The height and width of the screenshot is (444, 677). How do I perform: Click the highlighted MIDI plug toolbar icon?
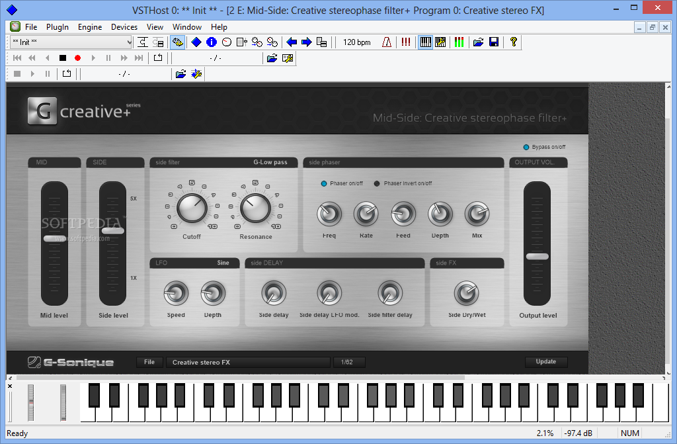coord(177,42)
